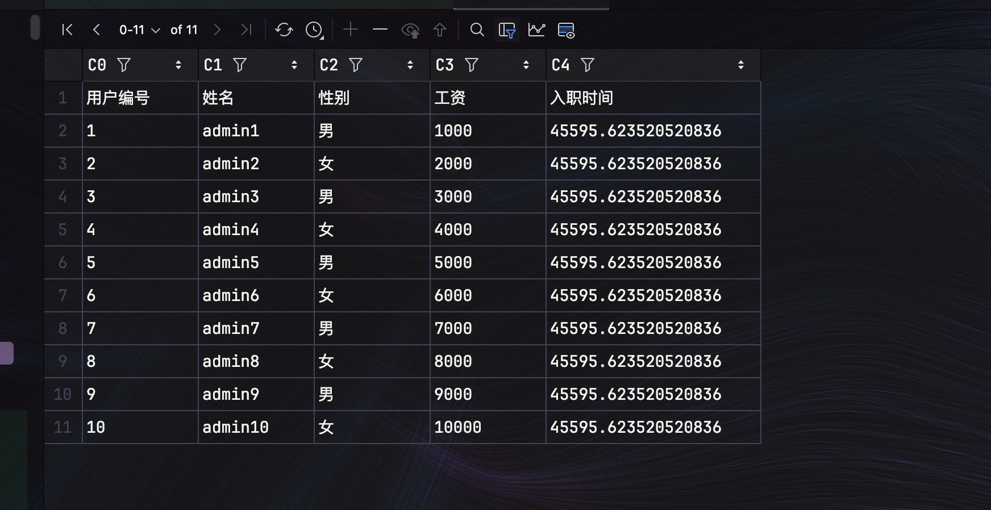Reload the table data
This screenshot has width=991, height=510.
(x=284, y=30)
